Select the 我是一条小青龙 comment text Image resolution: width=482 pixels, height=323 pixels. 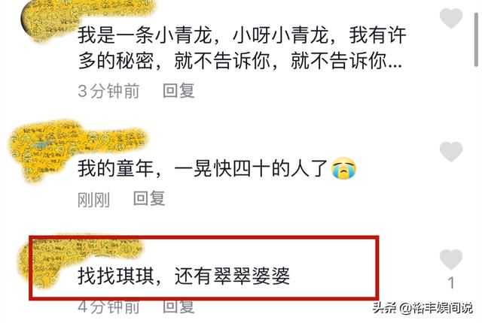pyautogui.click(x=242, y=47)
